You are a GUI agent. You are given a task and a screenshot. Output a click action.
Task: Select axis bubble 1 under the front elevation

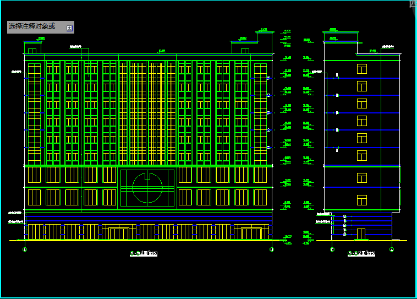coord(25,249)
